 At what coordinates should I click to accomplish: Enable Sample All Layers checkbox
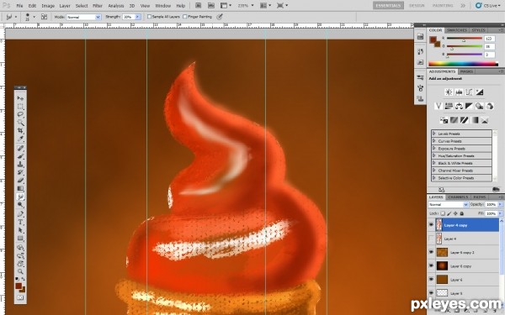[149, 17]
